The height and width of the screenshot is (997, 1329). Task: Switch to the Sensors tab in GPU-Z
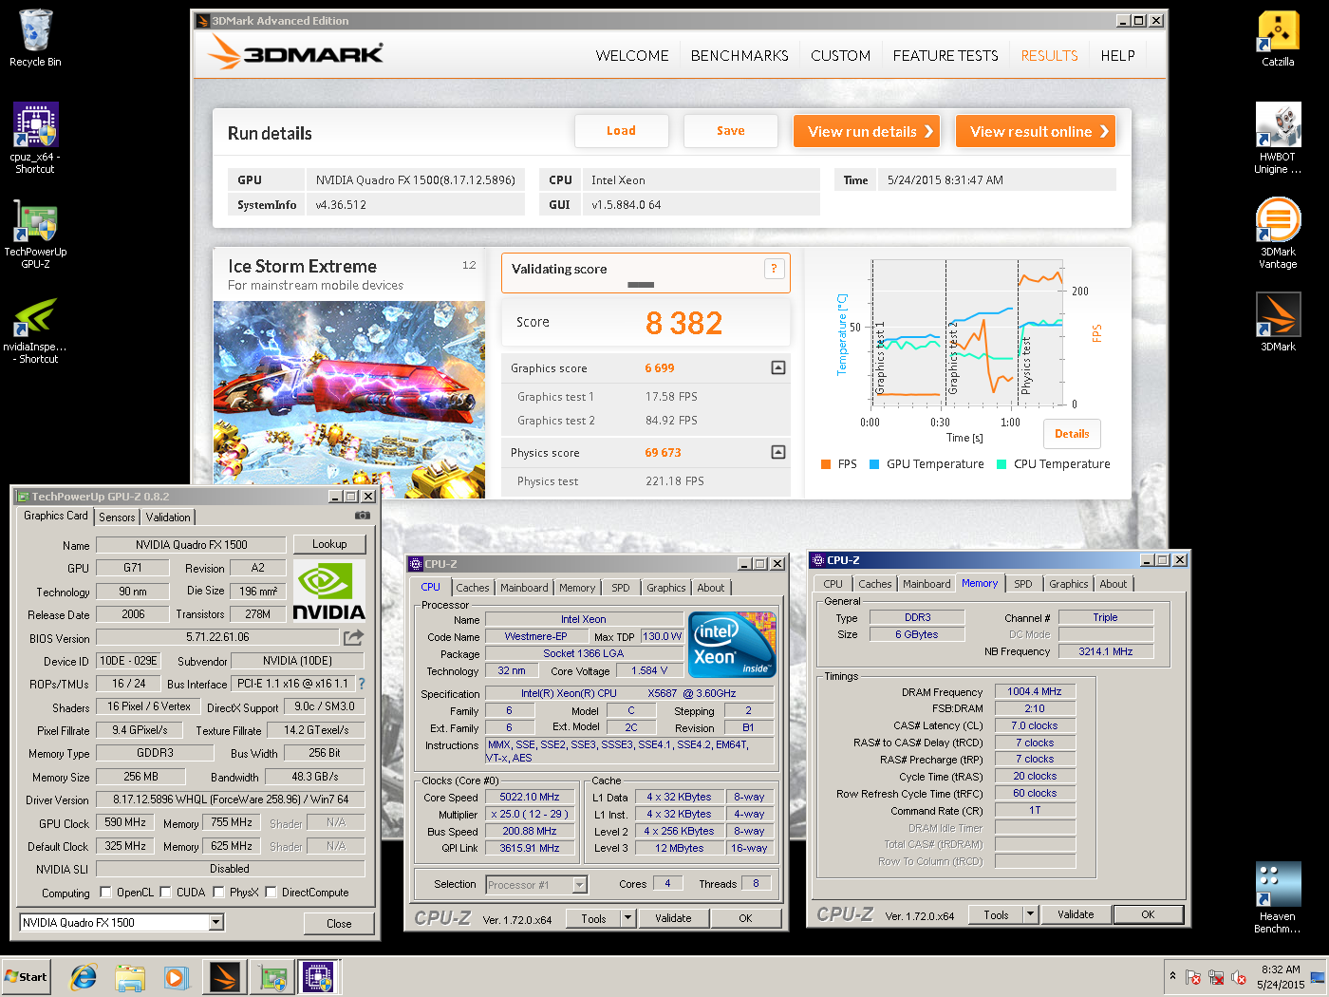117,517
